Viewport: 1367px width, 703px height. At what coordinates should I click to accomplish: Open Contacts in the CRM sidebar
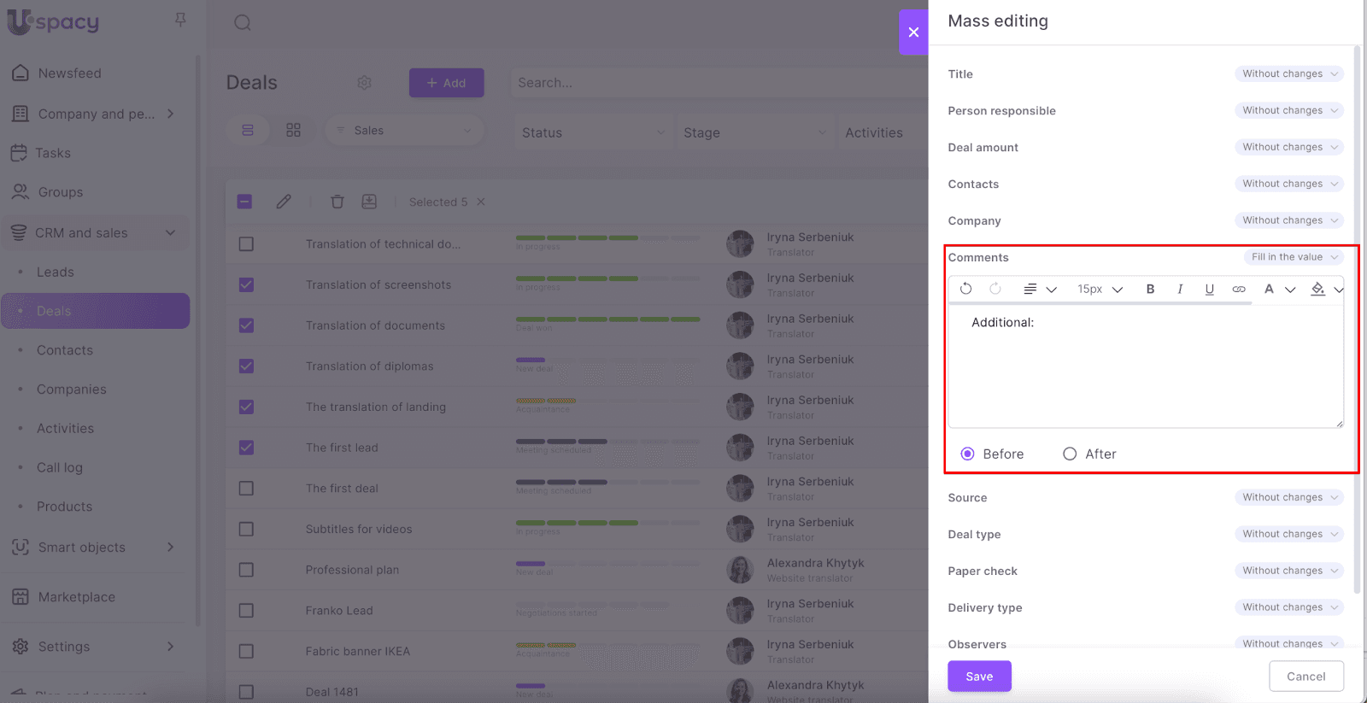point(65,350)
